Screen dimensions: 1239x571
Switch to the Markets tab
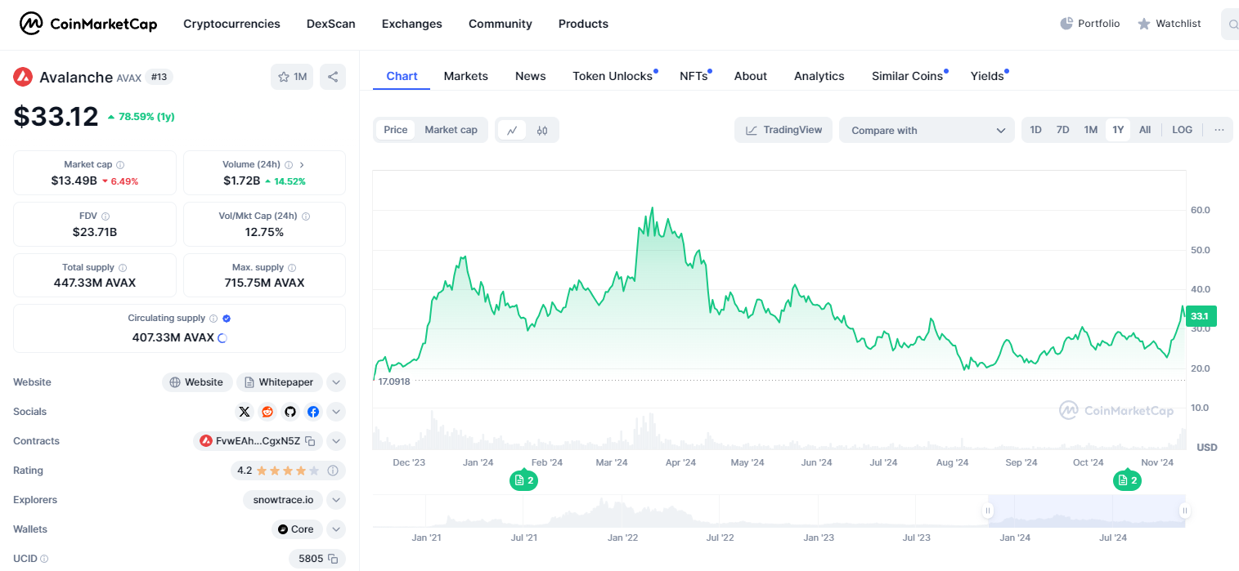point(465,76)
